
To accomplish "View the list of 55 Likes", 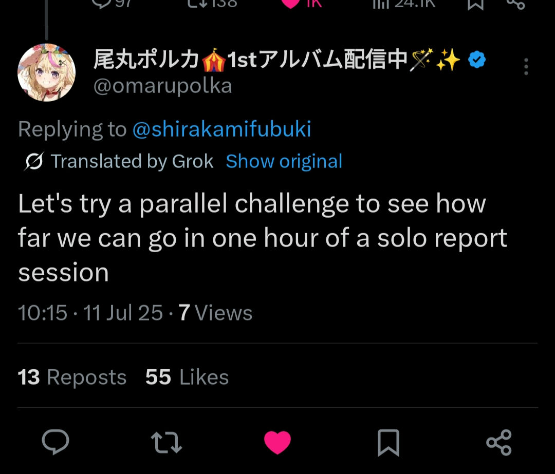I will 187,377.
